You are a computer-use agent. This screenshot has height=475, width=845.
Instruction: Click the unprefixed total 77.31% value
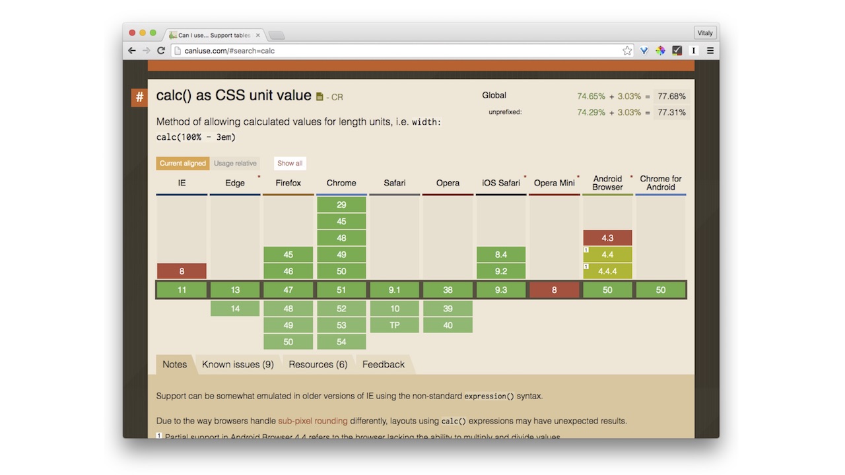672,112
